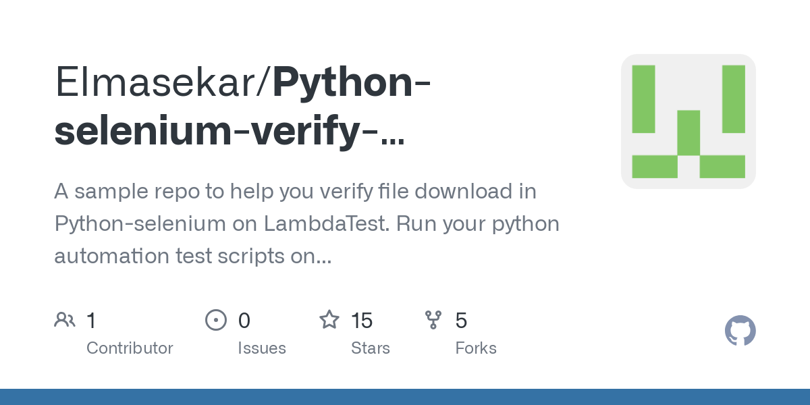Click the contributor count number 1

[91, 321]
